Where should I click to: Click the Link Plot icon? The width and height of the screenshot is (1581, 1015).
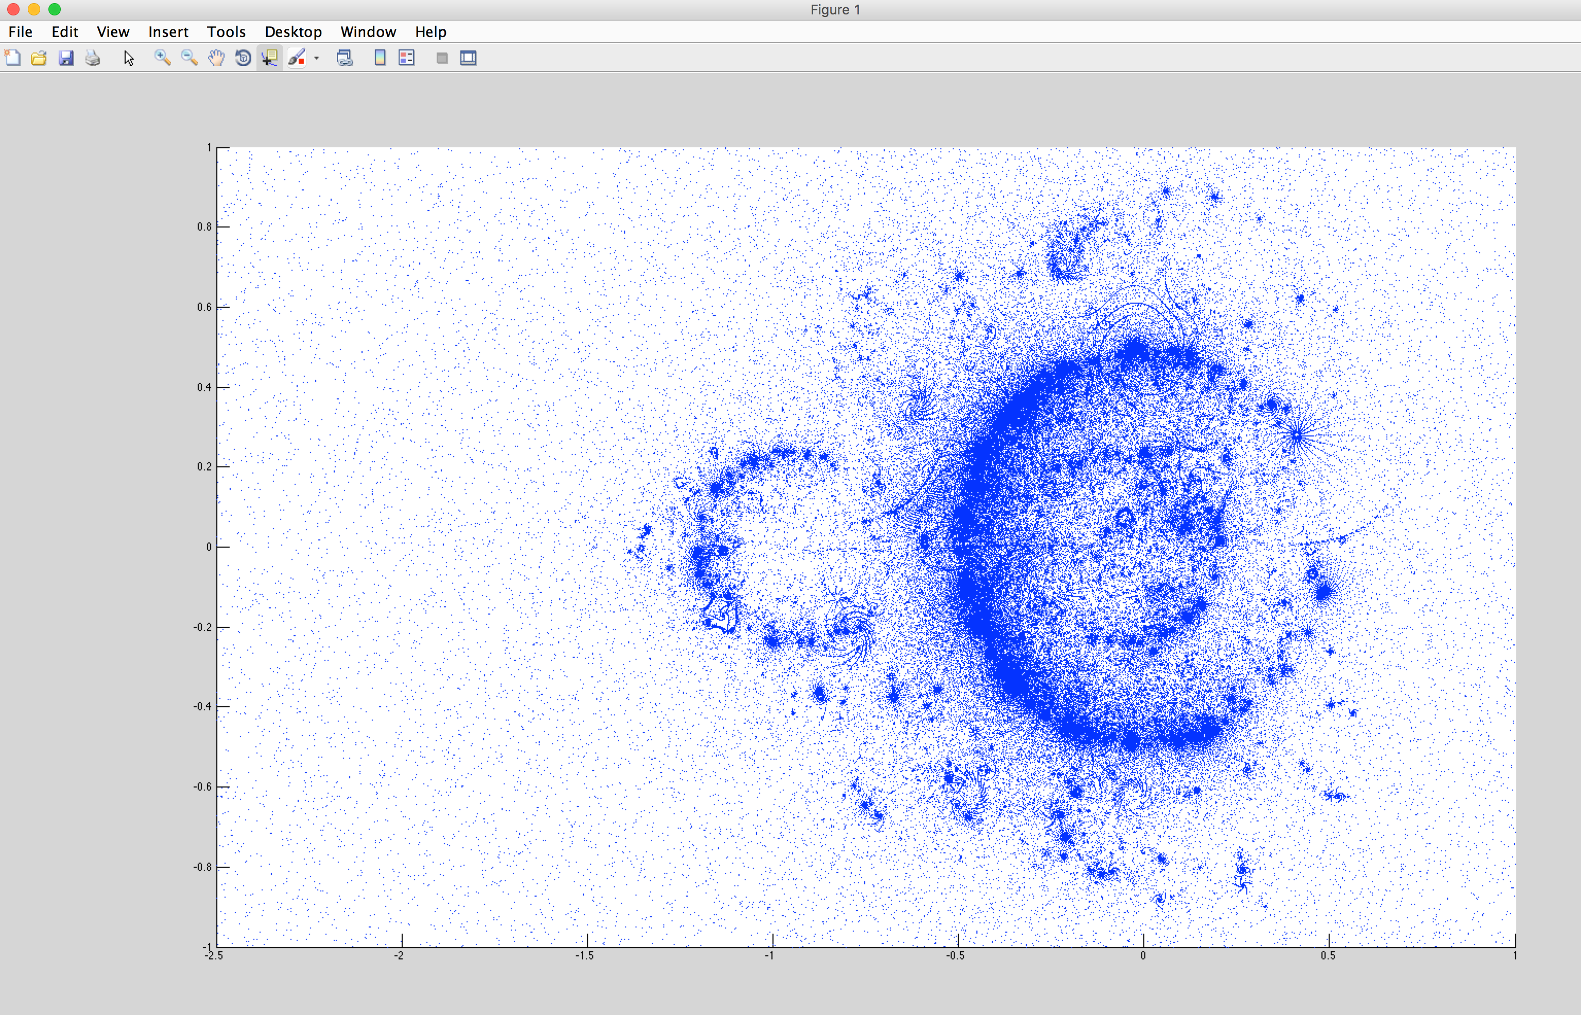click(x=345, y=58)
